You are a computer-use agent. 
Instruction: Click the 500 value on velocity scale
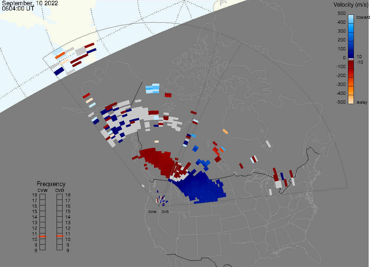point(341,13)
